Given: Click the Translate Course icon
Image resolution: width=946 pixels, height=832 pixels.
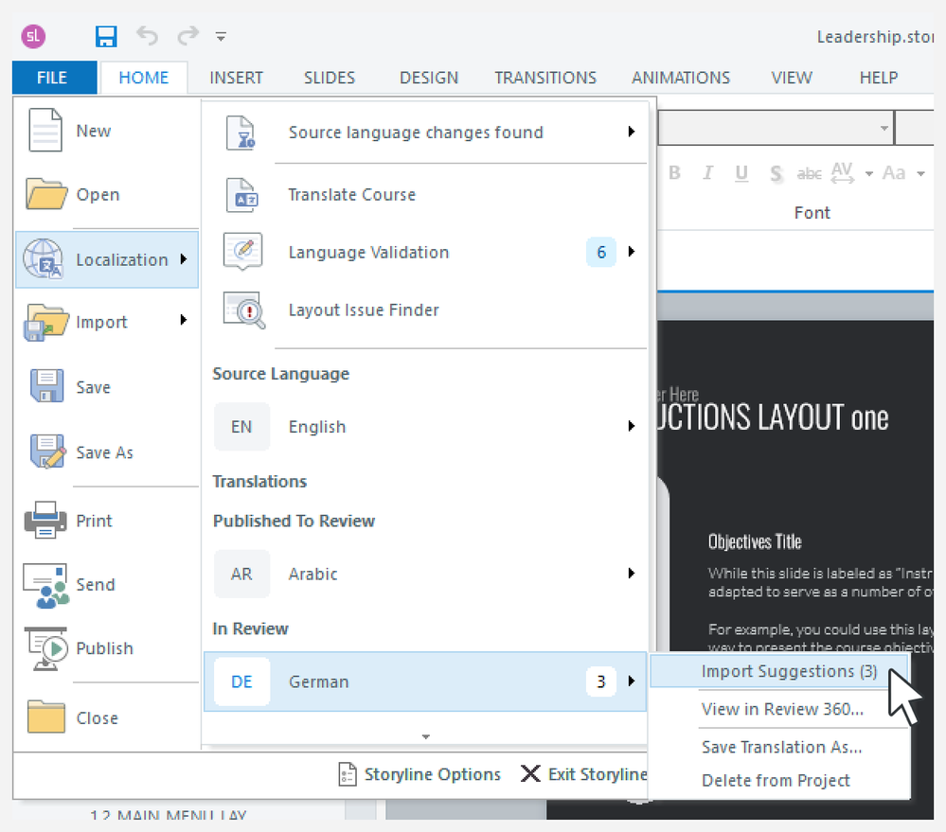Looking at the screenshot, I should pyautogui.click(x=242, y=195).
